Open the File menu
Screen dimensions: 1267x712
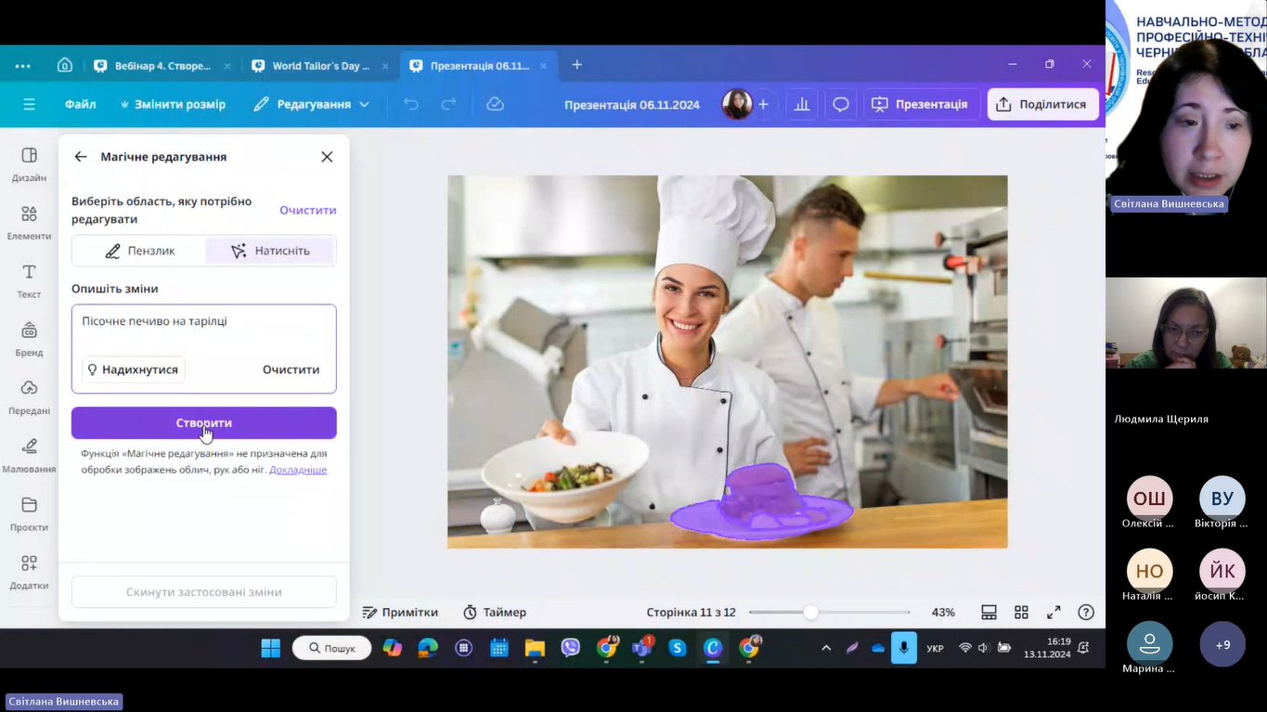click(81, 104)
